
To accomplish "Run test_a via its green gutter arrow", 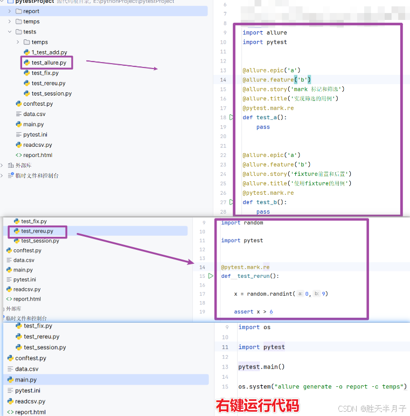I will click(x=231, y=117).
